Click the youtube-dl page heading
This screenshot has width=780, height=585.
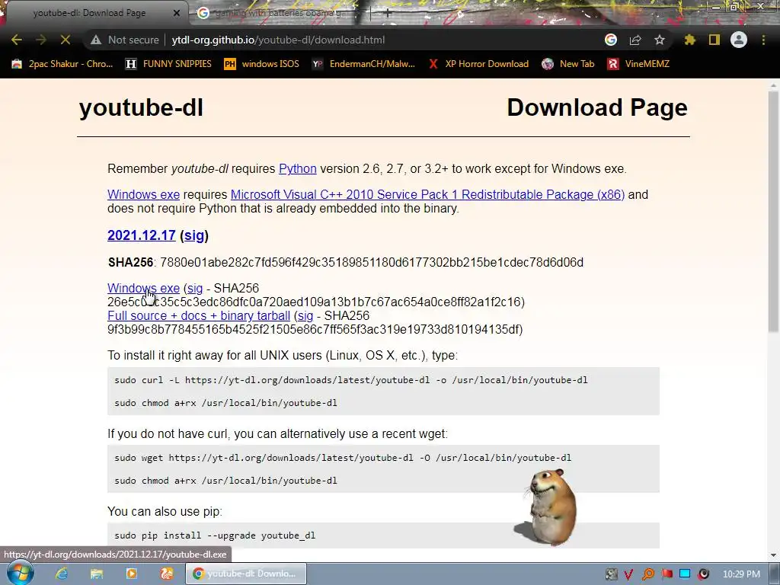[x=141, y=107]
